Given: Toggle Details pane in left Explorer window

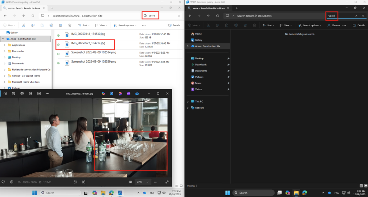Looking at the screenshot, I should click(174, 26).
